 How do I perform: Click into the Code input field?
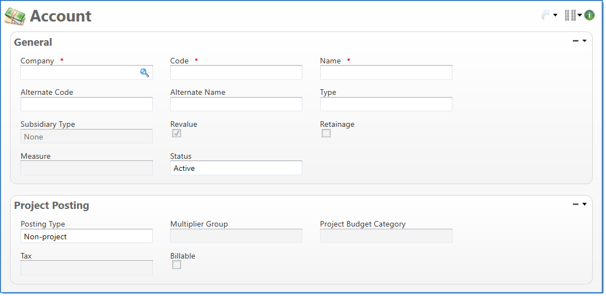pos(236,73)
